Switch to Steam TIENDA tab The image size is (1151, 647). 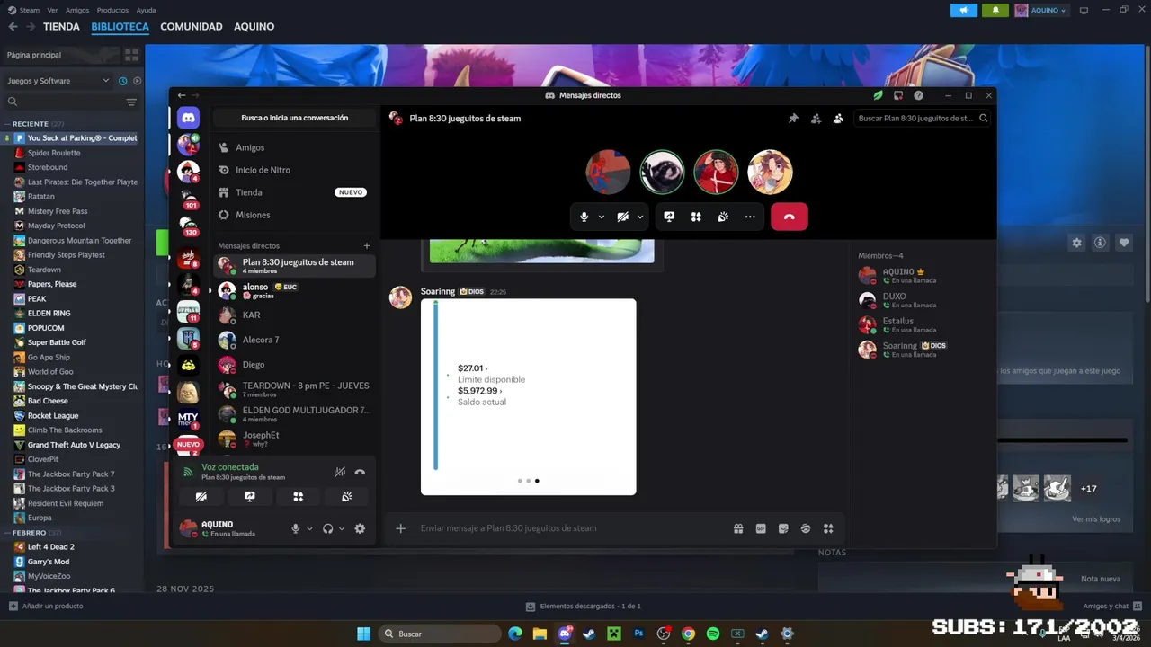point(61,27)
